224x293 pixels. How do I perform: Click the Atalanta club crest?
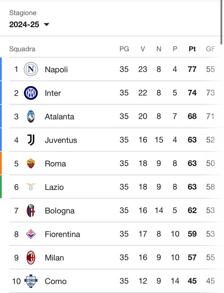[x=31, y=116]
